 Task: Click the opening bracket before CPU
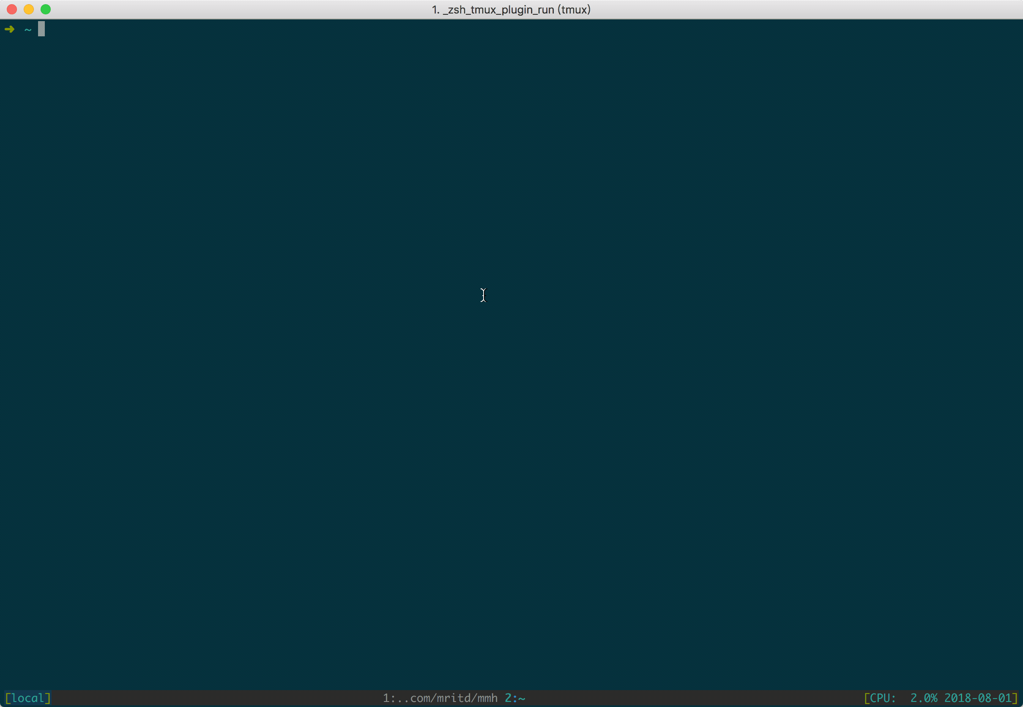point(867,698)
